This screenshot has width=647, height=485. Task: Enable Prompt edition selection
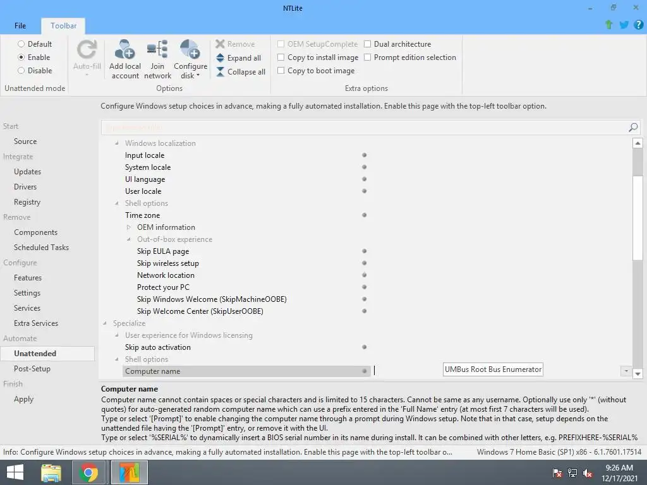click(x=367, y=57)
